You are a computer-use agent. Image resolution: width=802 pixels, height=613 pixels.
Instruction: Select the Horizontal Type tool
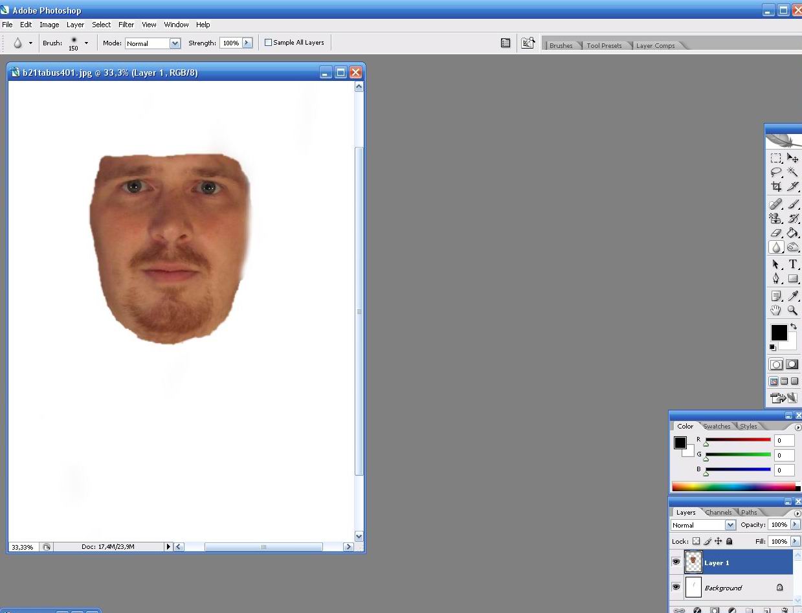coord(792,264)
